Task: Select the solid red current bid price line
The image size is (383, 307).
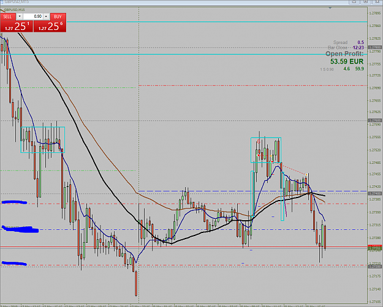Action: tap(183, 247)
